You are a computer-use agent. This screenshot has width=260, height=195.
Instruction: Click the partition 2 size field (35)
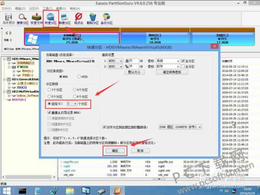pyautogui.click(x=134, y=66)
